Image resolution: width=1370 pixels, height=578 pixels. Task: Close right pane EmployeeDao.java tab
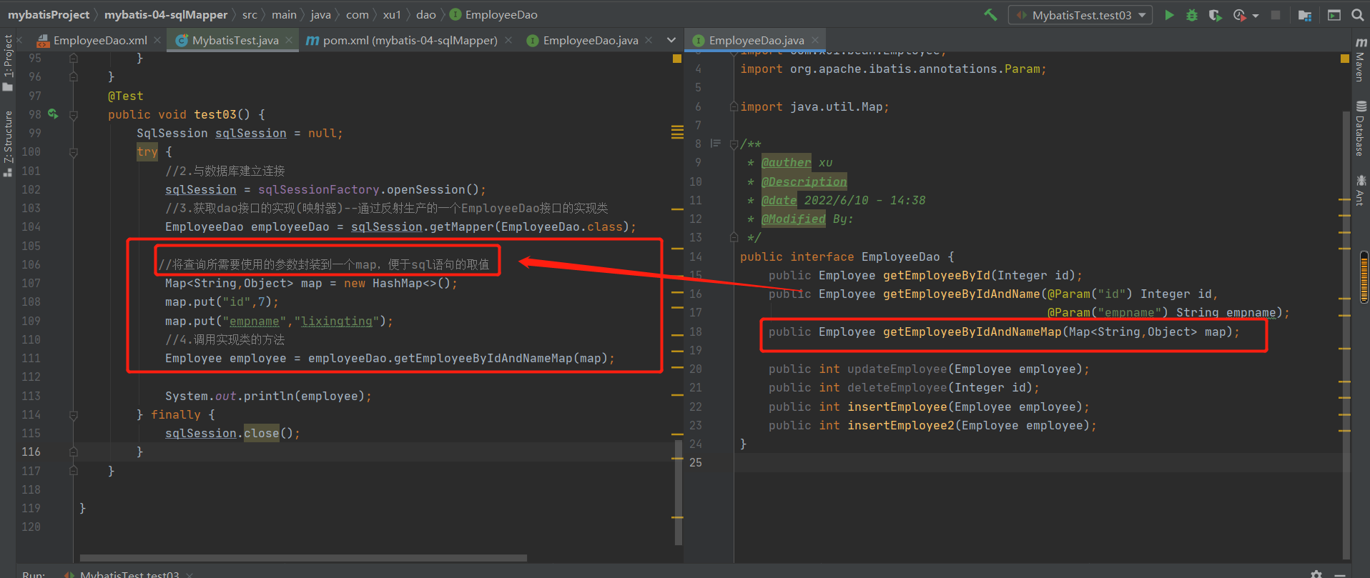tap(814, 40)
